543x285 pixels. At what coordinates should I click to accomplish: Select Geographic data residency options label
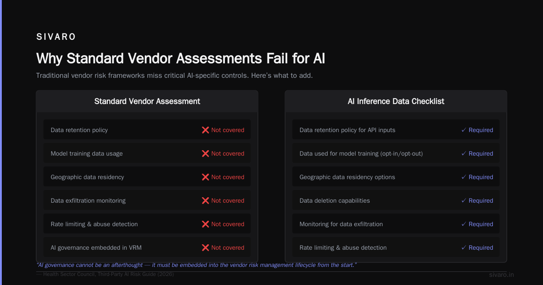(347, 177)
